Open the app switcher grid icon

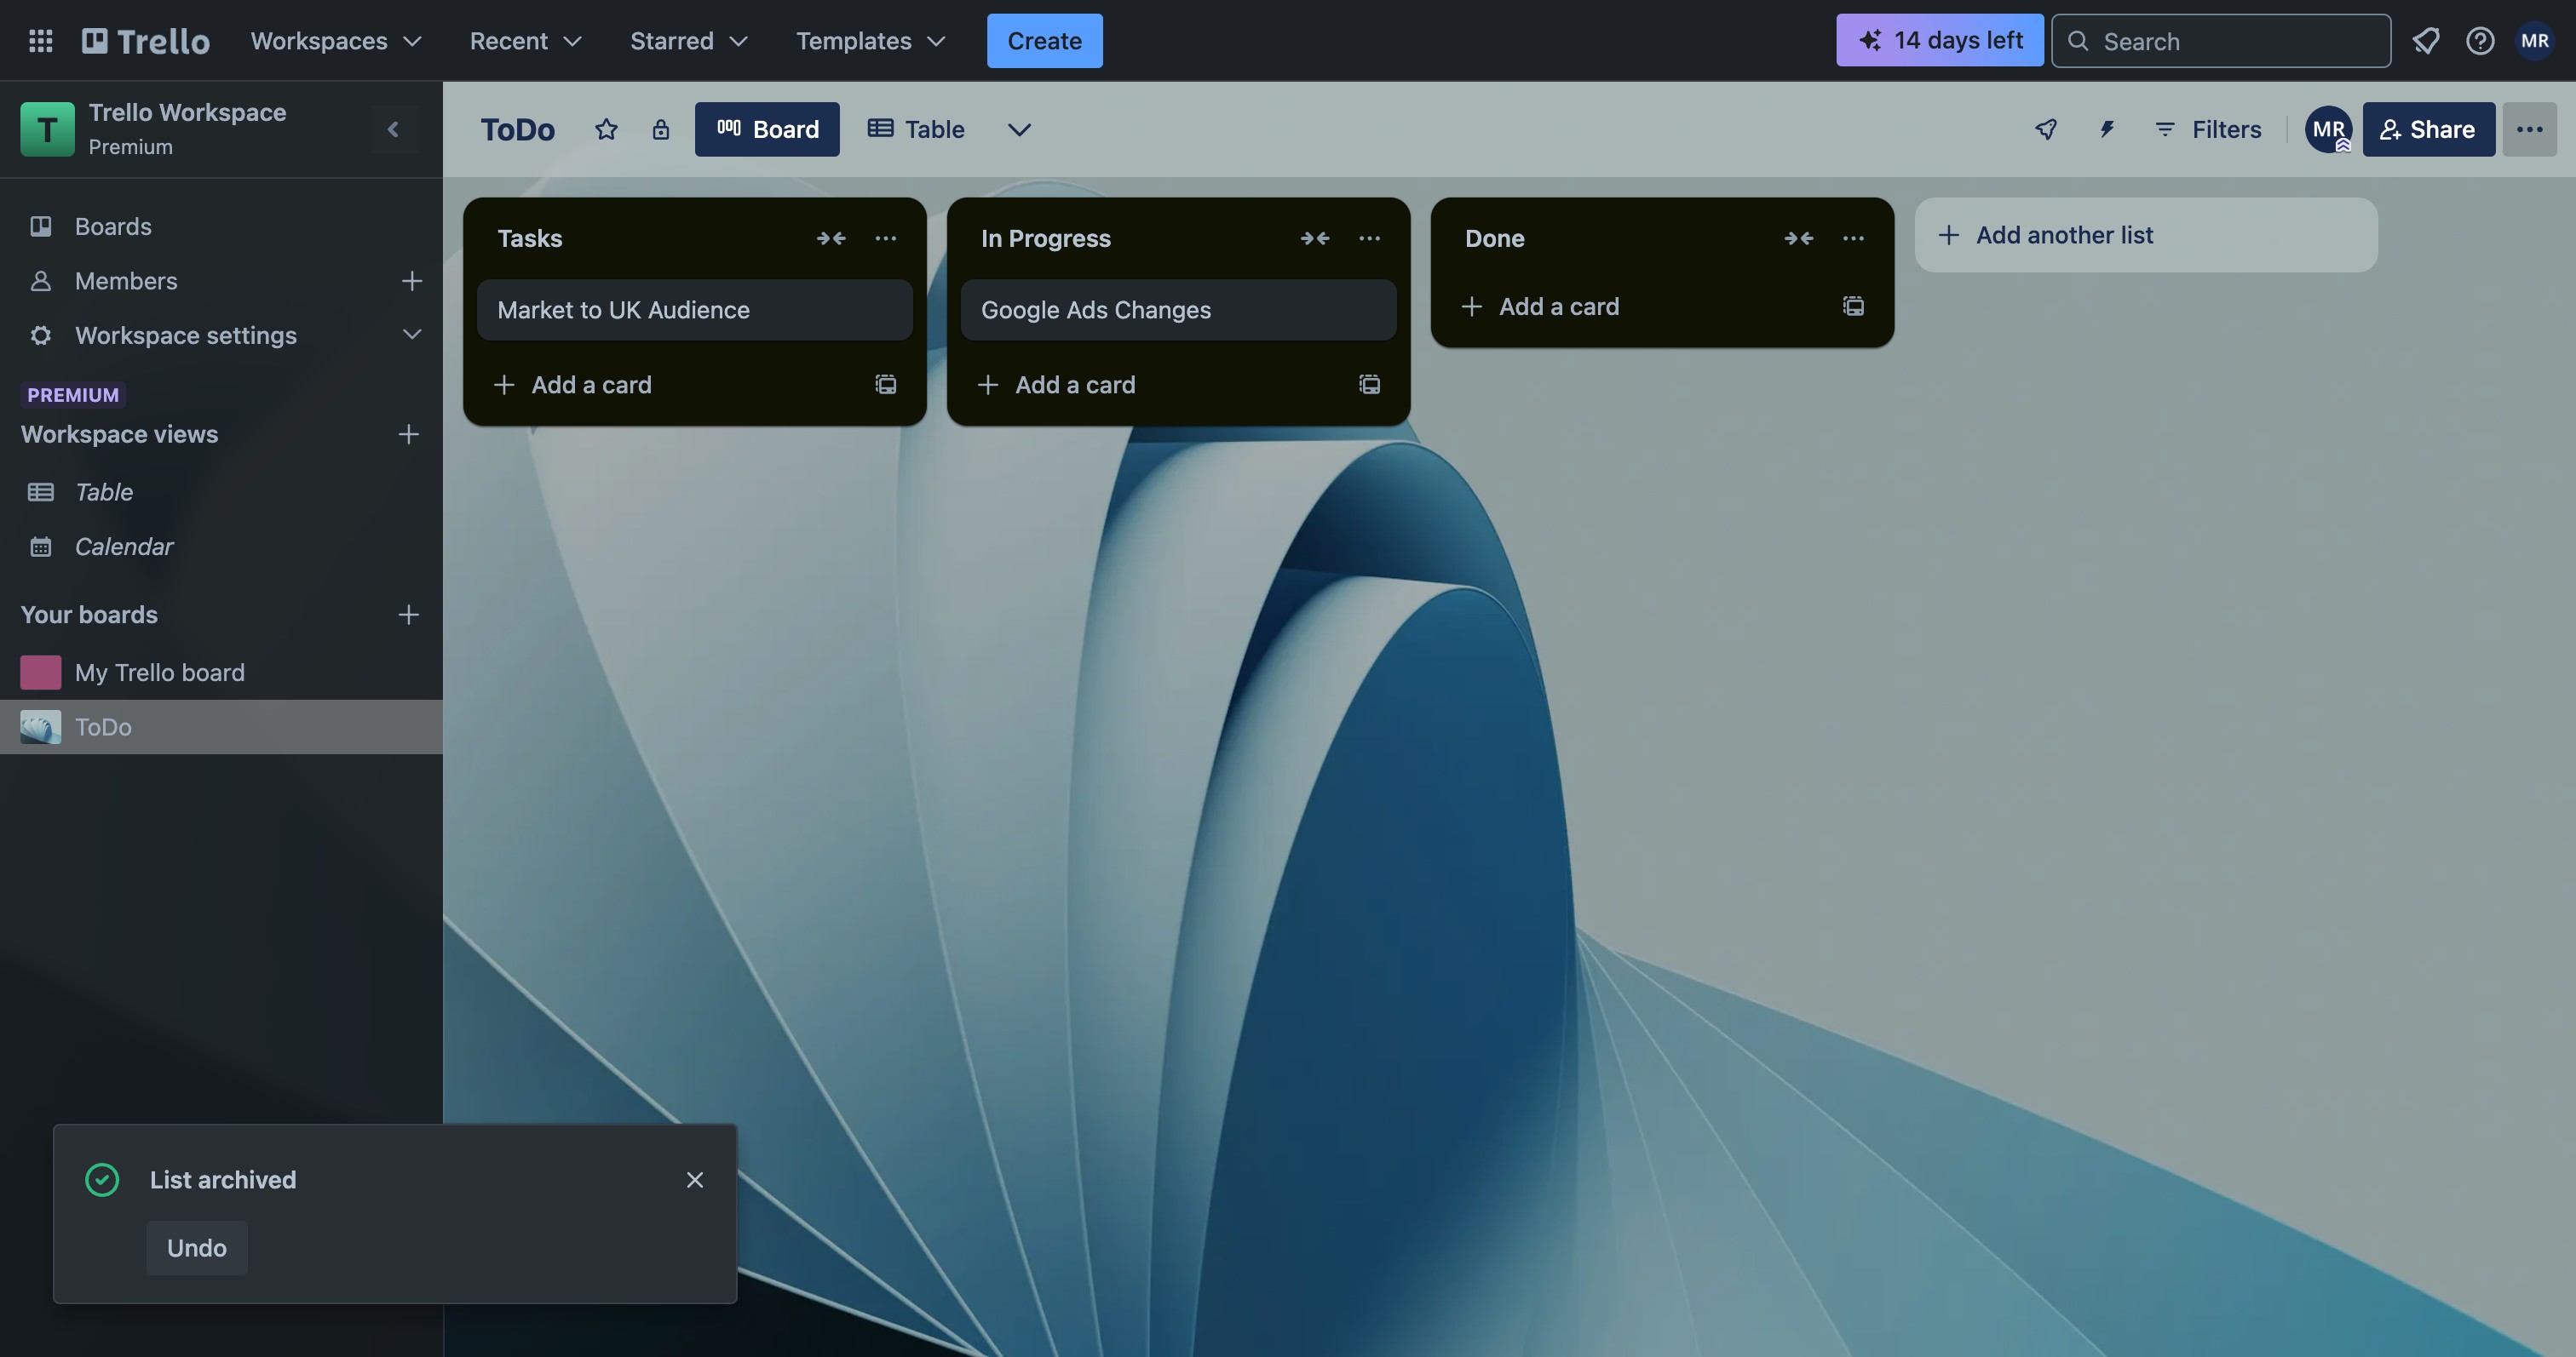pos(40,41)
